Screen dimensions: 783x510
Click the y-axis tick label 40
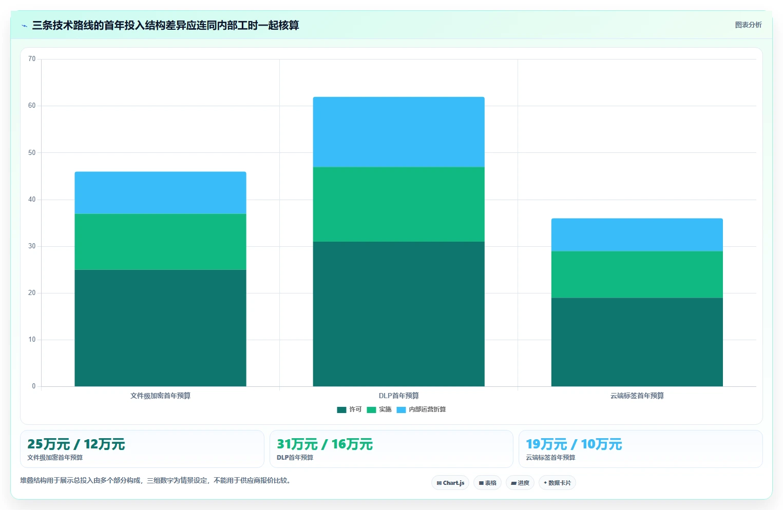click(x=32, y=200)
